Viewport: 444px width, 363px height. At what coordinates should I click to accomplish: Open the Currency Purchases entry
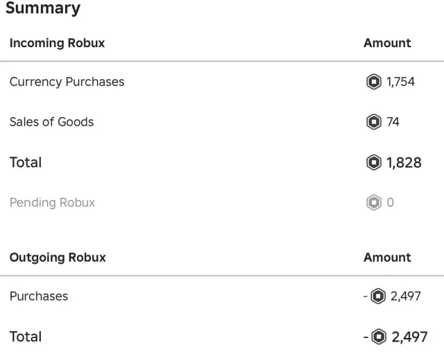click(x=67, y=82)
